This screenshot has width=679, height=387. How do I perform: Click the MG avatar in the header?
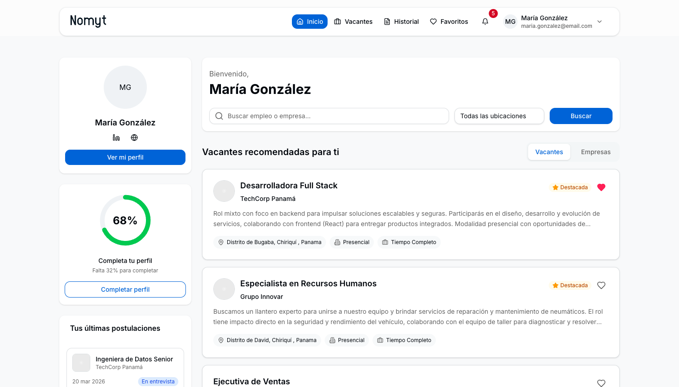point(510,21)
